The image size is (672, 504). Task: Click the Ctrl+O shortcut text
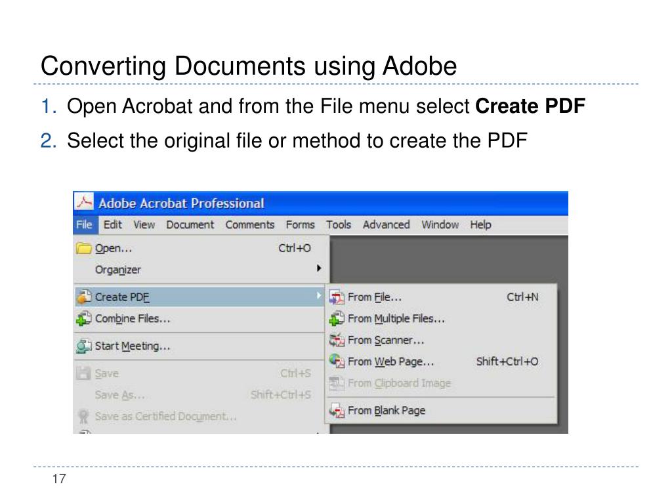295,248
